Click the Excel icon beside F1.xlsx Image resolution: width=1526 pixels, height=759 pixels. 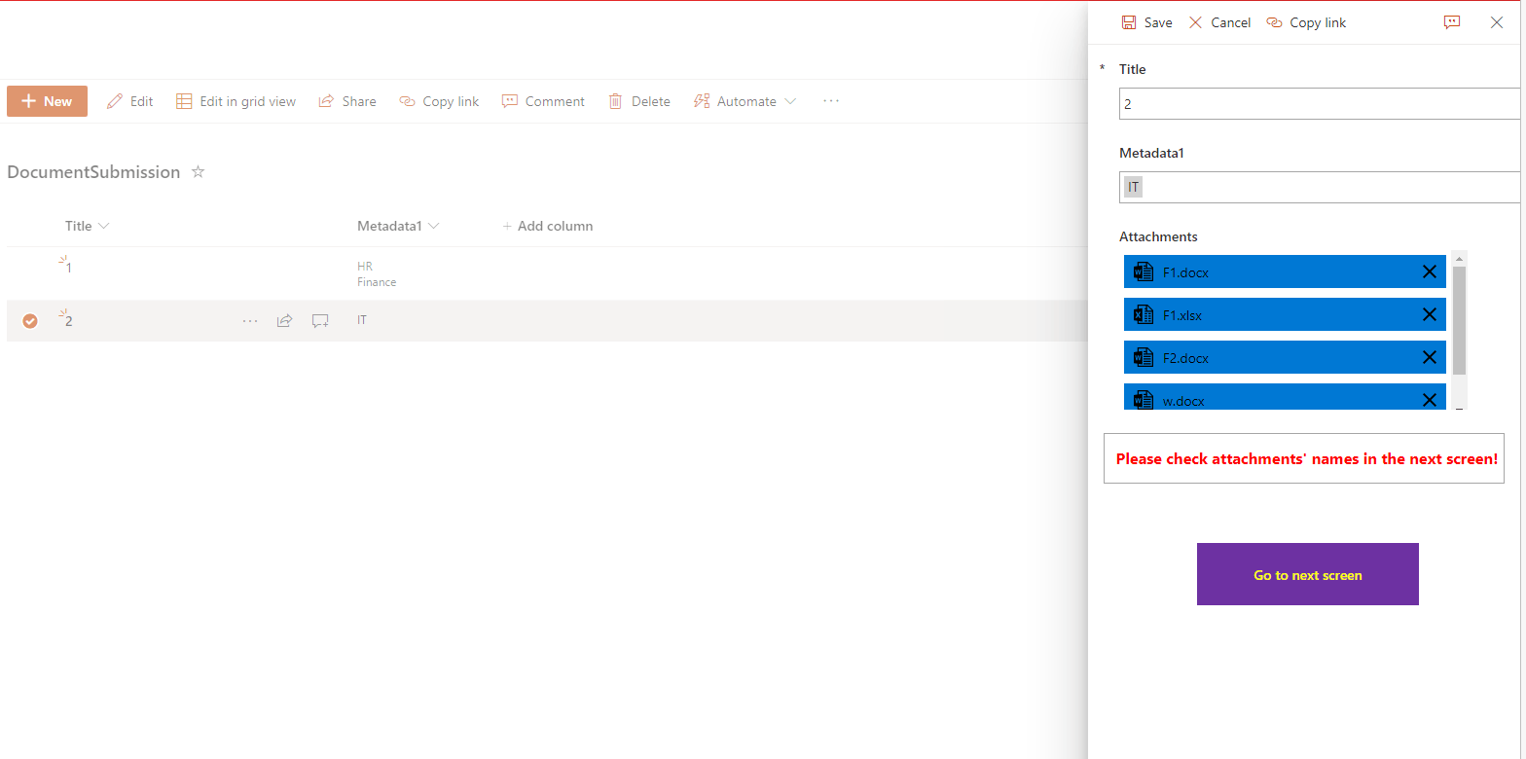[x=1144, y=315]
